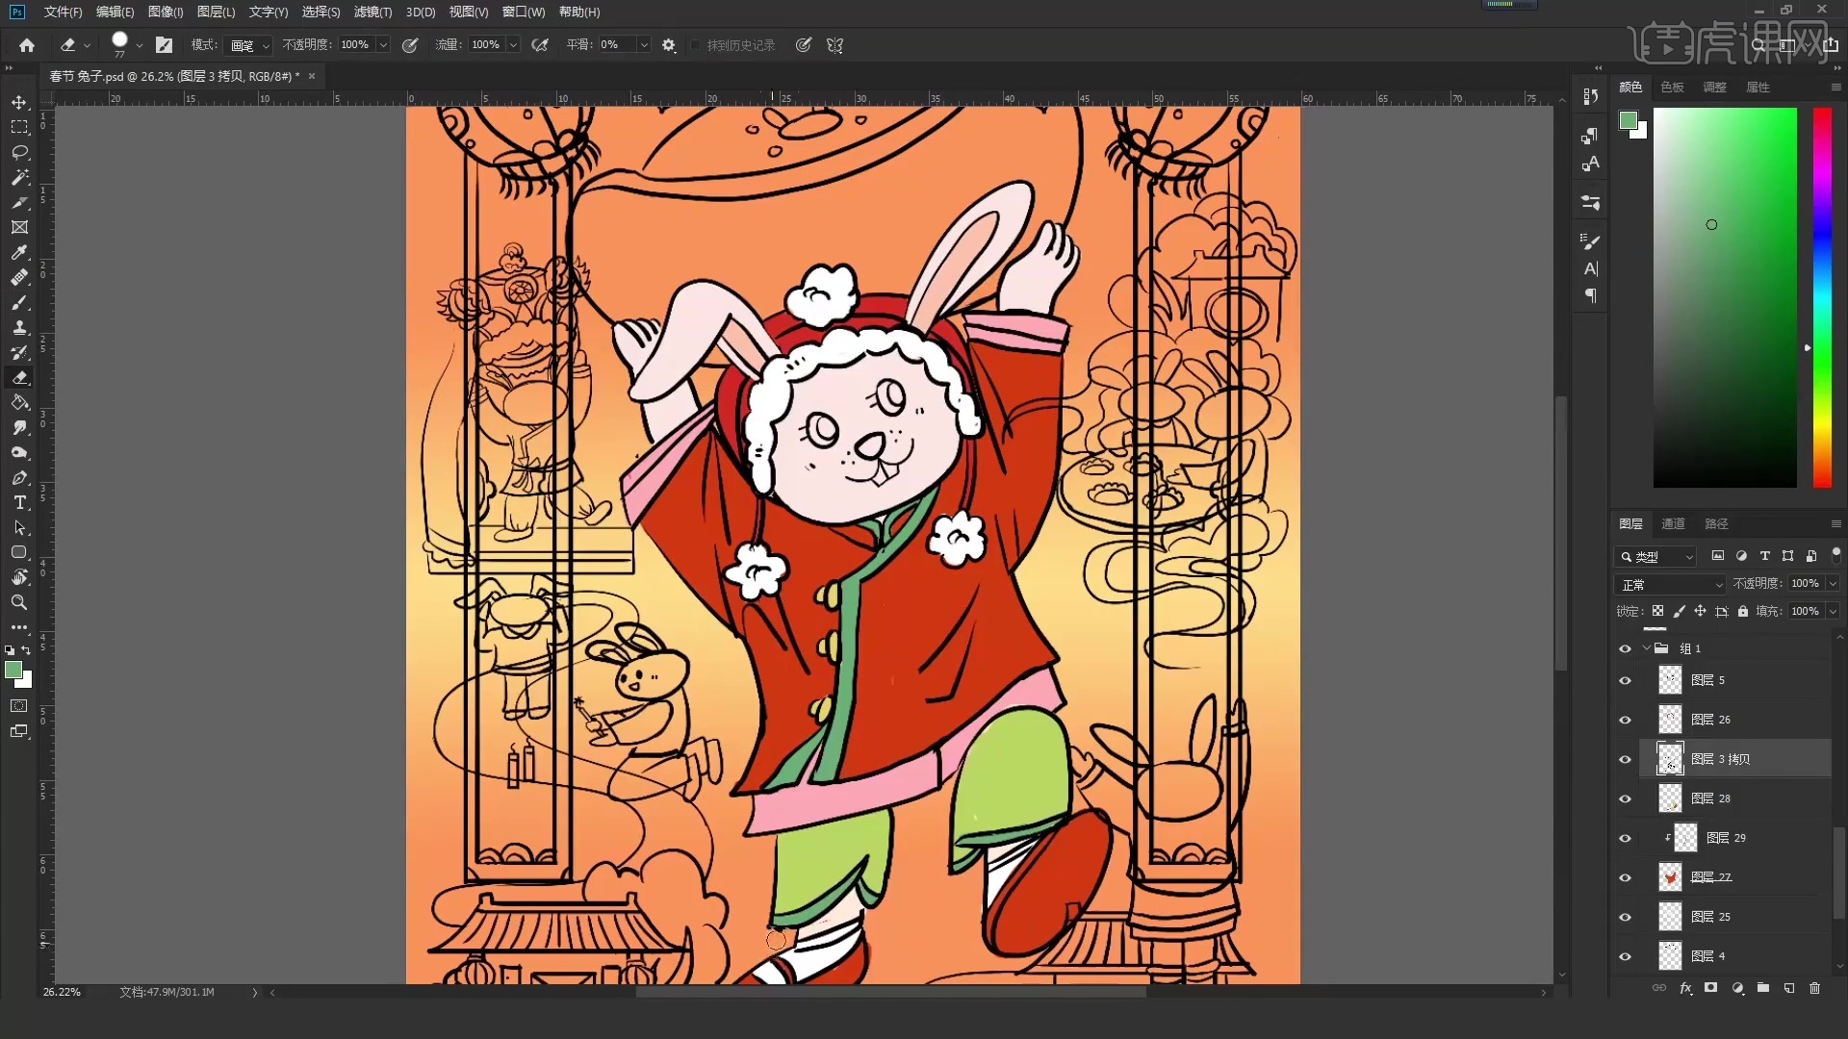Open the 图像(I) menu
This screenshot has width=1848, height=1039.
[x=166, y=12]
